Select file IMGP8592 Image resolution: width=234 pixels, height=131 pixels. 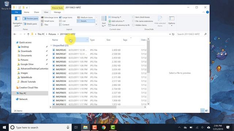(61, 73)
